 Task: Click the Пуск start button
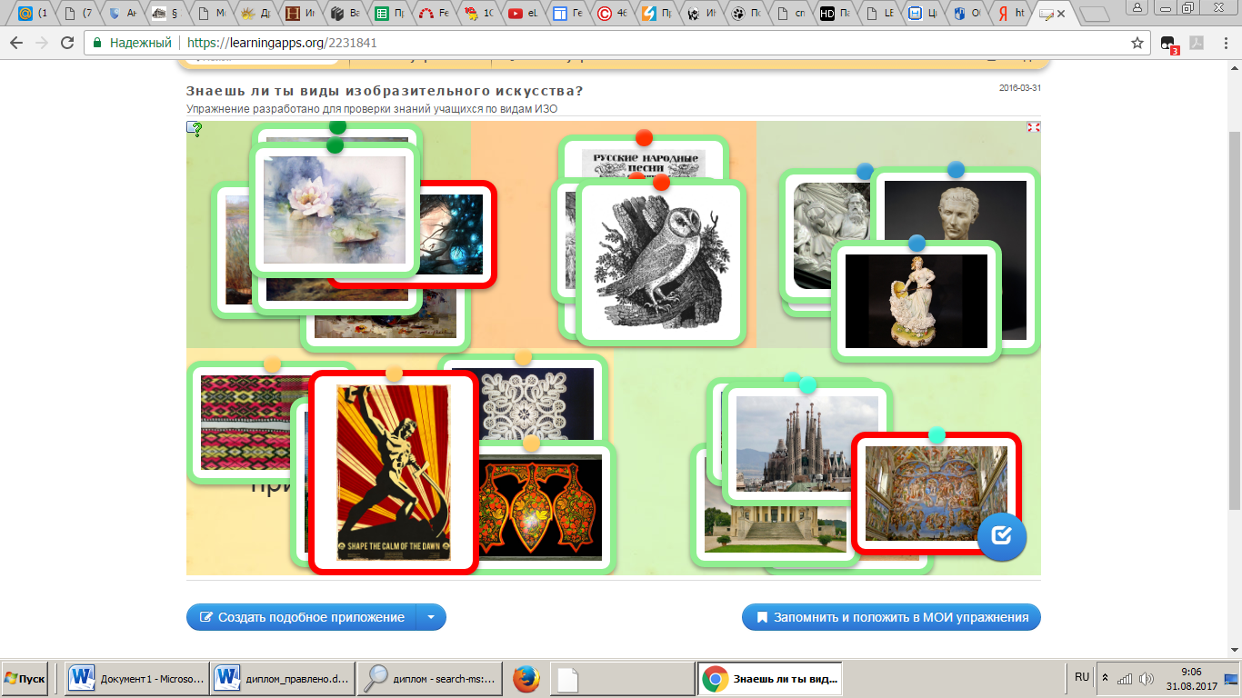25,678
